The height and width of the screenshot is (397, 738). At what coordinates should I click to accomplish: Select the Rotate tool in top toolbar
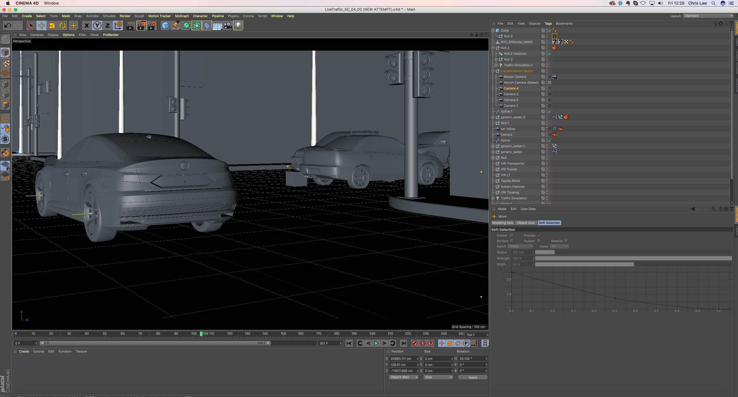62,26
